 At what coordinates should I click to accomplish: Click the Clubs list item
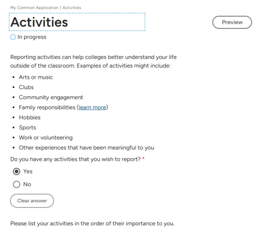pos(26,87)
